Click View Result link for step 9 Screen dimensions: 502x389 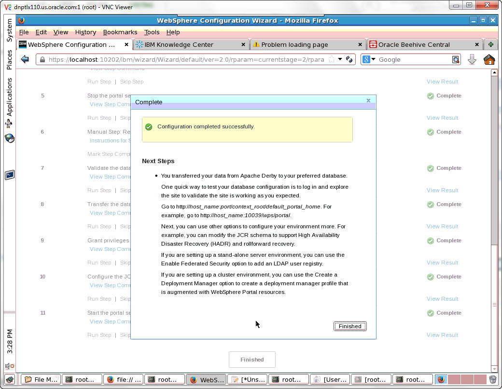click(442, 263)
